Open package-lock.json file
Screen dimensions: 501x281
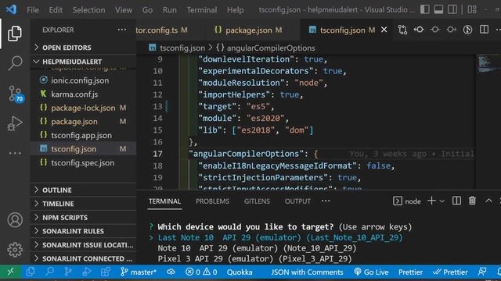tap(83, 108)
